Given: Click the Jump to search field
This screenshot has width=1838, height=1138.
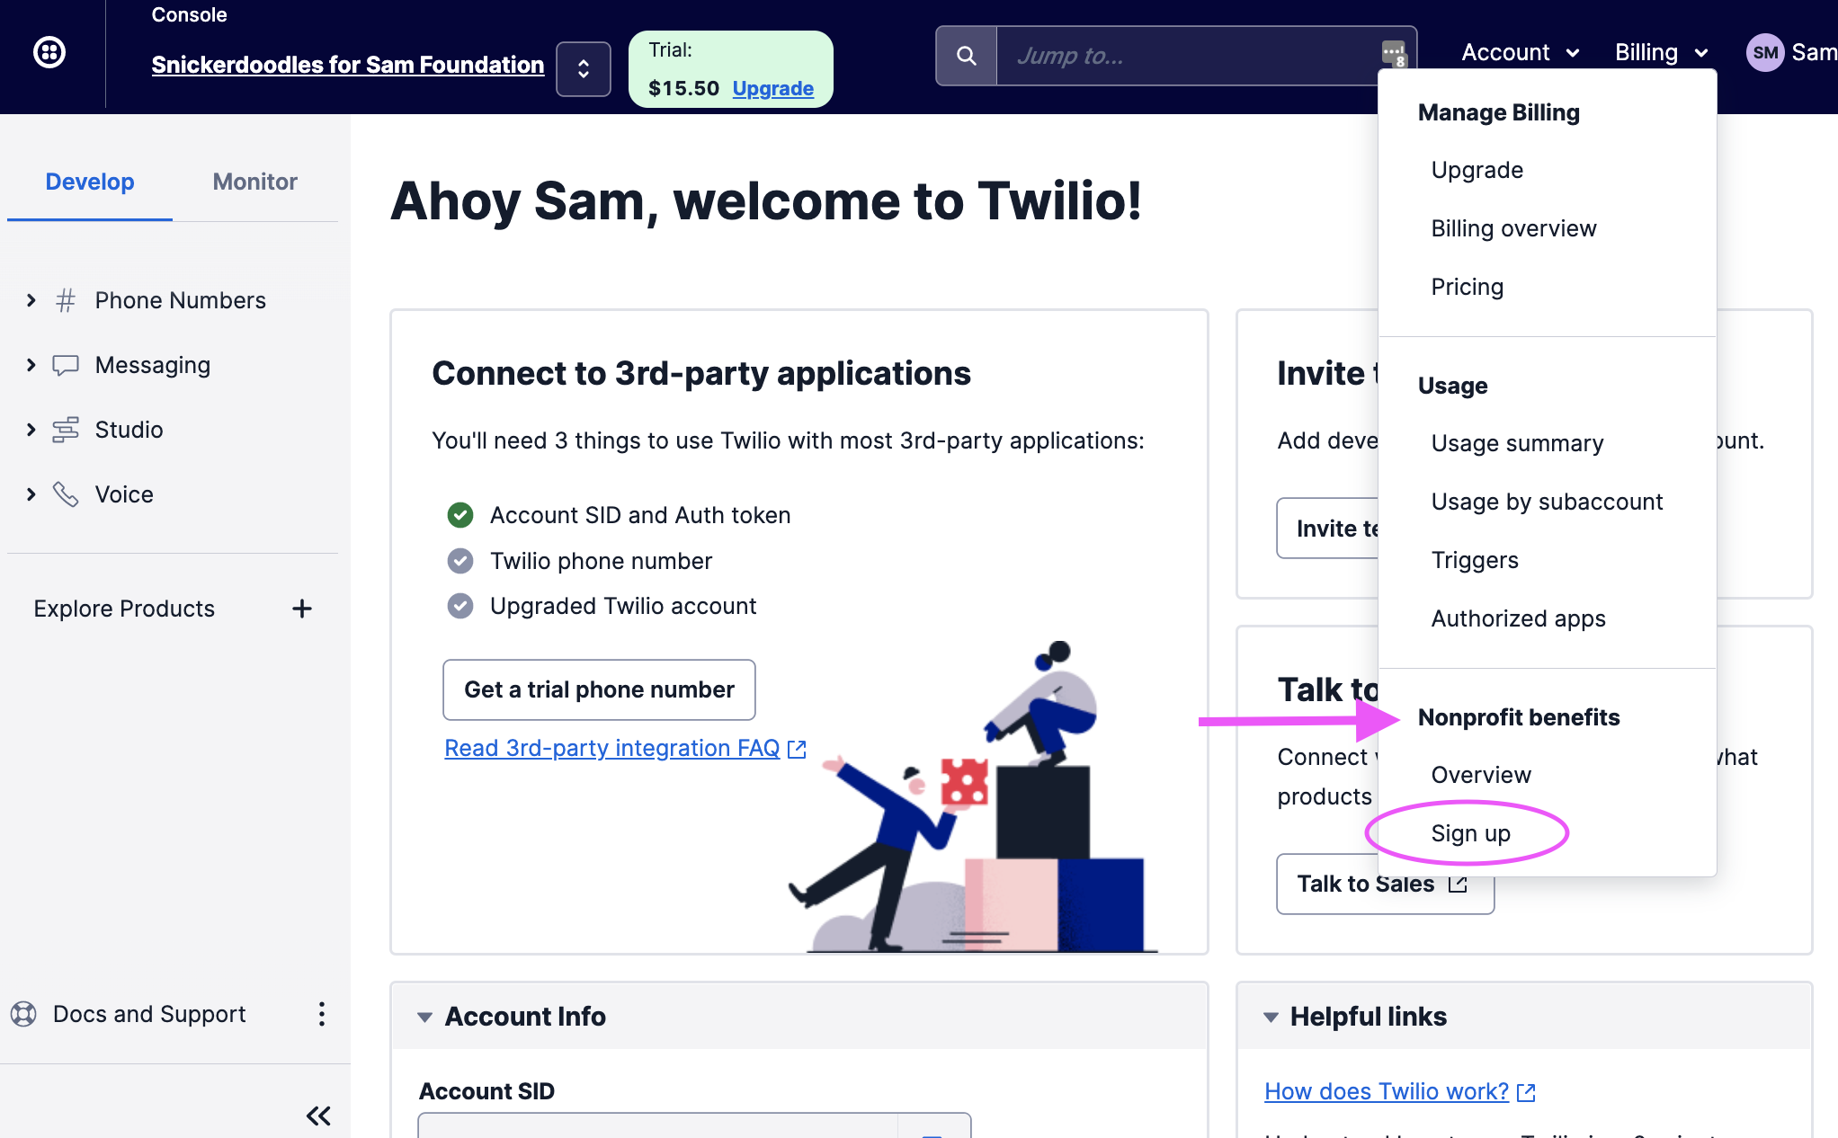Looking at the screenshot, I should tap(1187, 56).
